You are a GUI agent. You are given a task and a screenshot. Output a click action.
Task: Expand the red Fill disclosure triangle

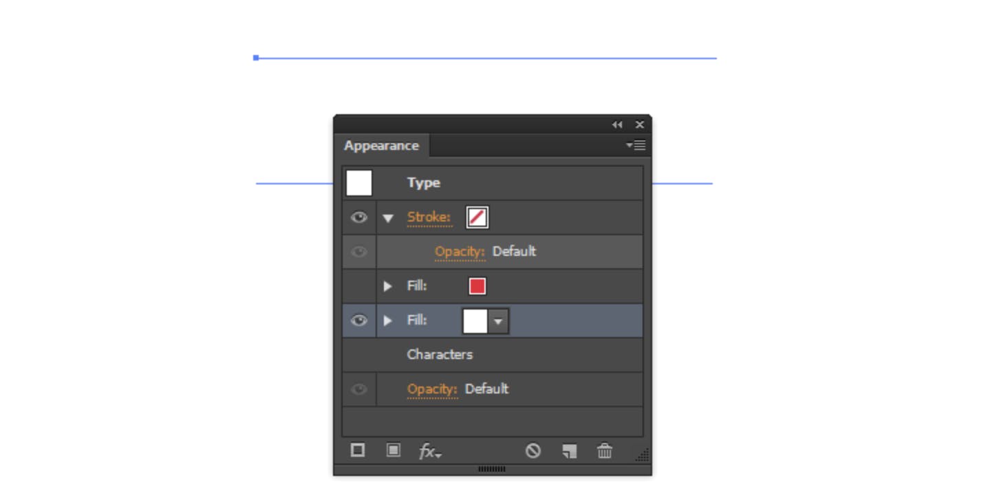click(387, 286)
